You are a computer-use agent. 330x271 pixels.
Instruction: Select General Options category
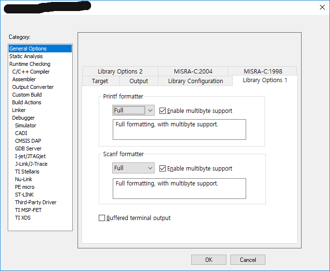click(x=40, y=49)
